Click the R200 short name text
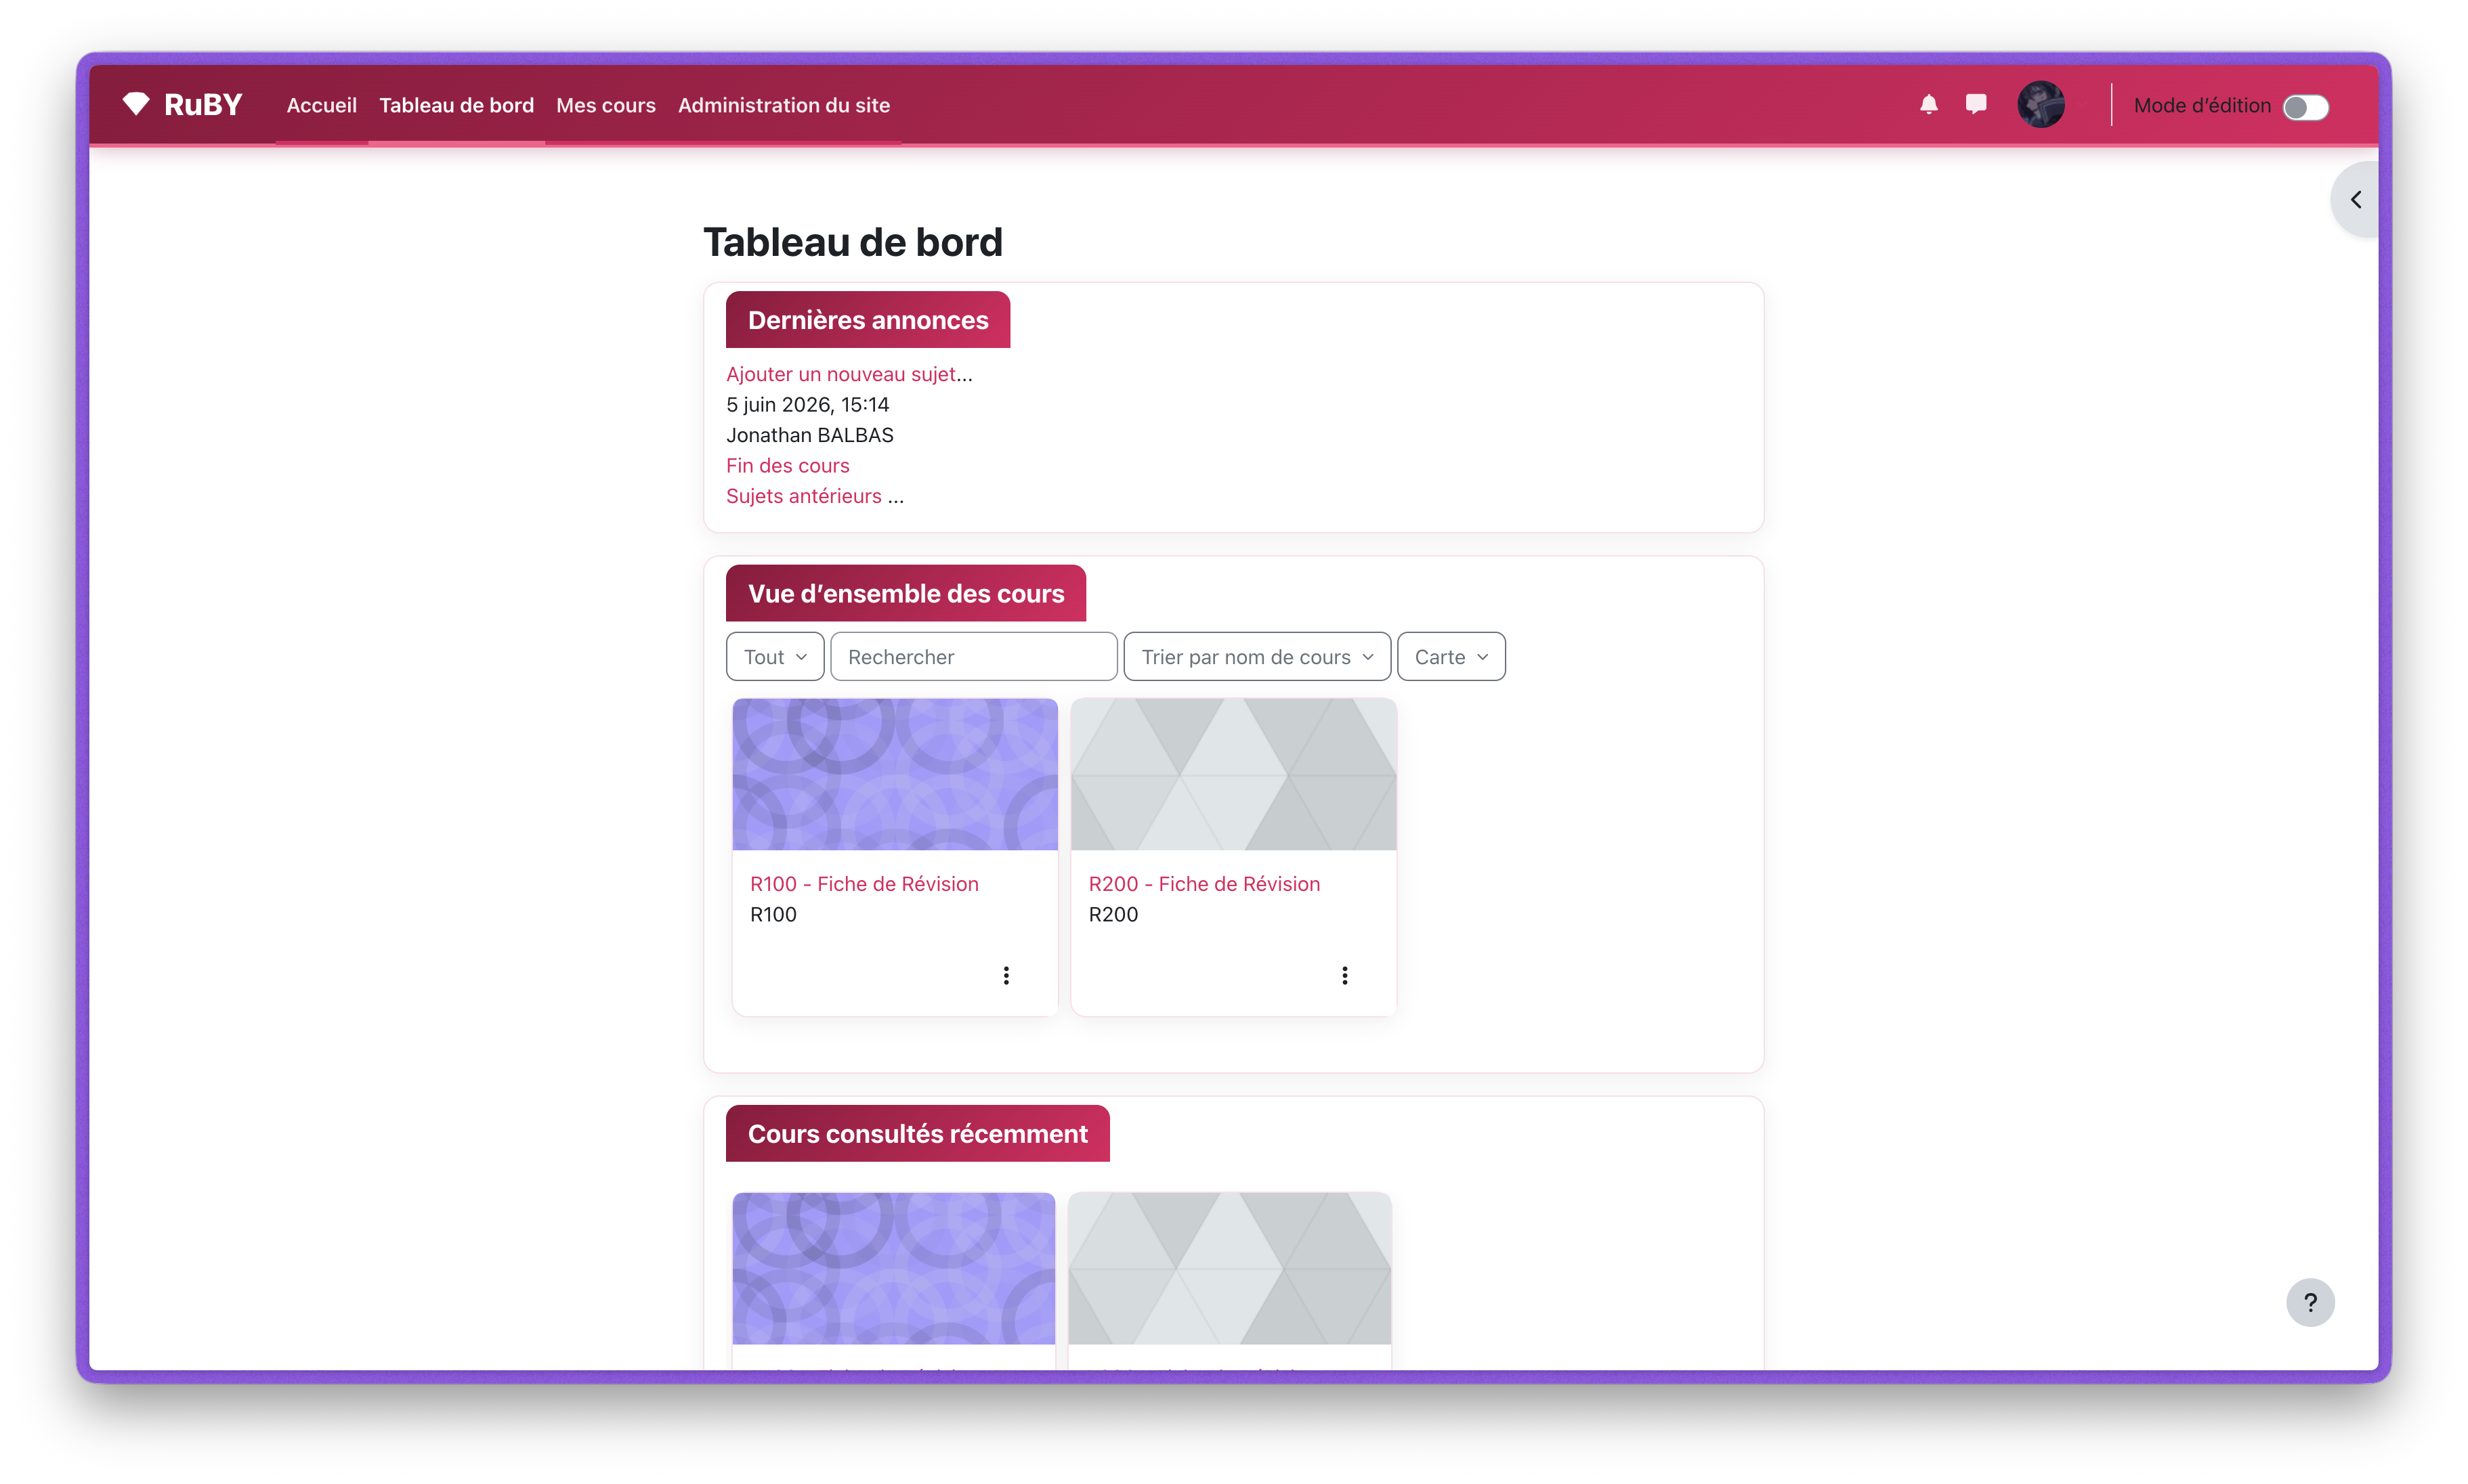2468x1484 pixels. coord(1113,914)
